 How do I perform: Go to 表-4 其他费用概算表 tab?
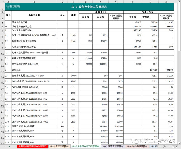click(137, 146)
